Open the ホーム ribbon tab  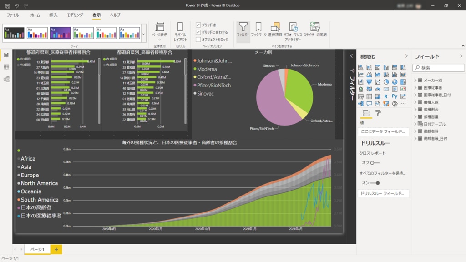[35, 15]
